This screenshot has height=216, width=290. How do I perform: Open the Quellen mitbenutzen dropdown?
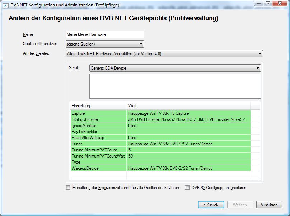click(x=105, y=44)
